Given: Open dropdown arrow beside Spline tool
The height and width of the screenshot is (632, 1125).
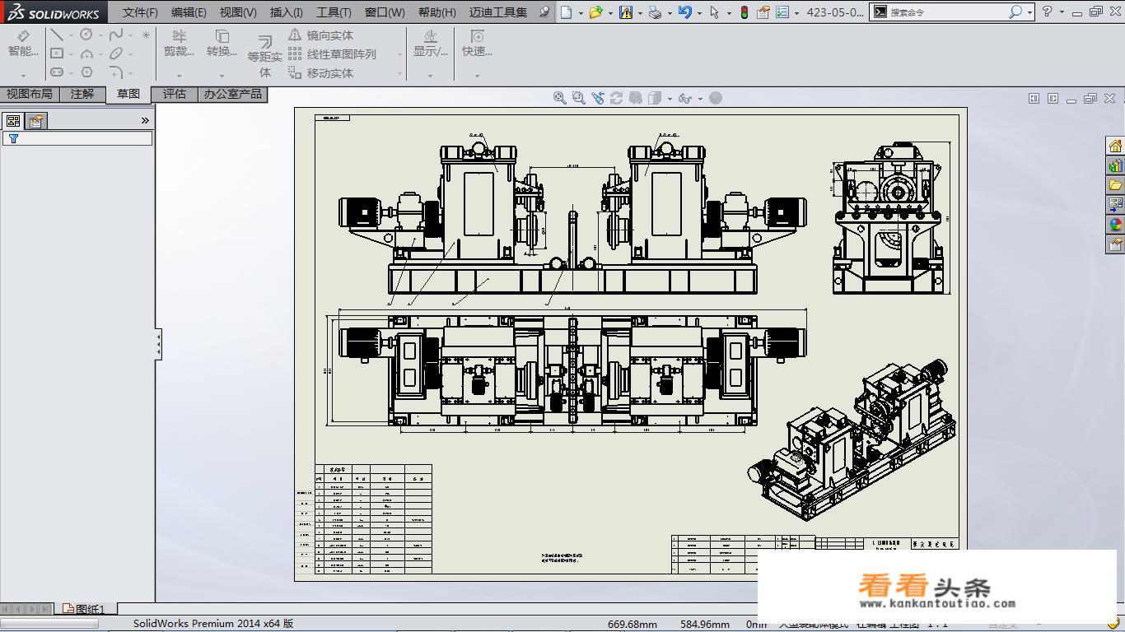Looking at the screenshot, I should 131,35.
